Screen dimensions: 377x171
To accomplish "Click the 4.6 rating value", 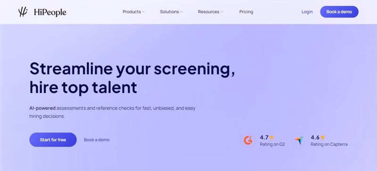I will pyautogui.click(x=315, y=138).
